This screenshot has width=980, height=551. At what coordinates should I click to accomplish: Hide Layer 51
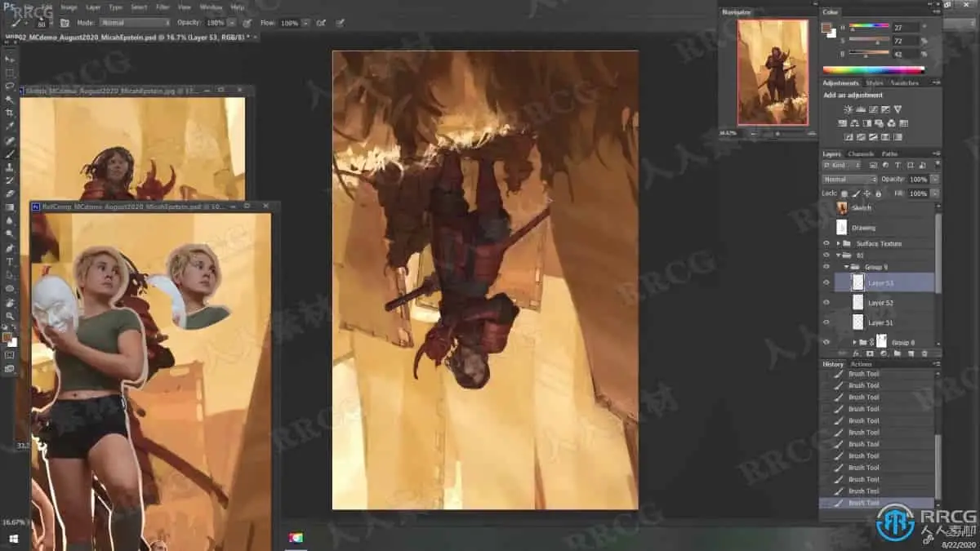coord(826,322)
